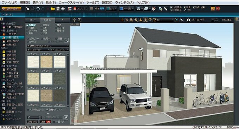Select the pan move cross-arrows tool
The width and height of the screenshot is (239, 129).
pos(122,20)
